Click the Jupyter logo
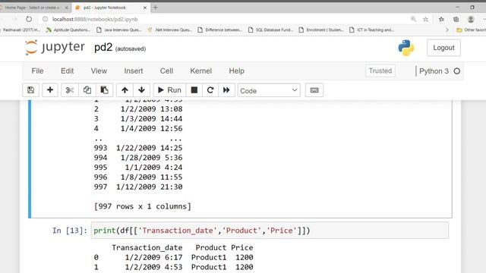 click(55, 47)
